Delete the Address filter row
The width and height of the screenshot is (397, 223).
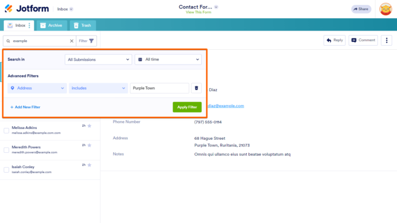pos(196,88)
